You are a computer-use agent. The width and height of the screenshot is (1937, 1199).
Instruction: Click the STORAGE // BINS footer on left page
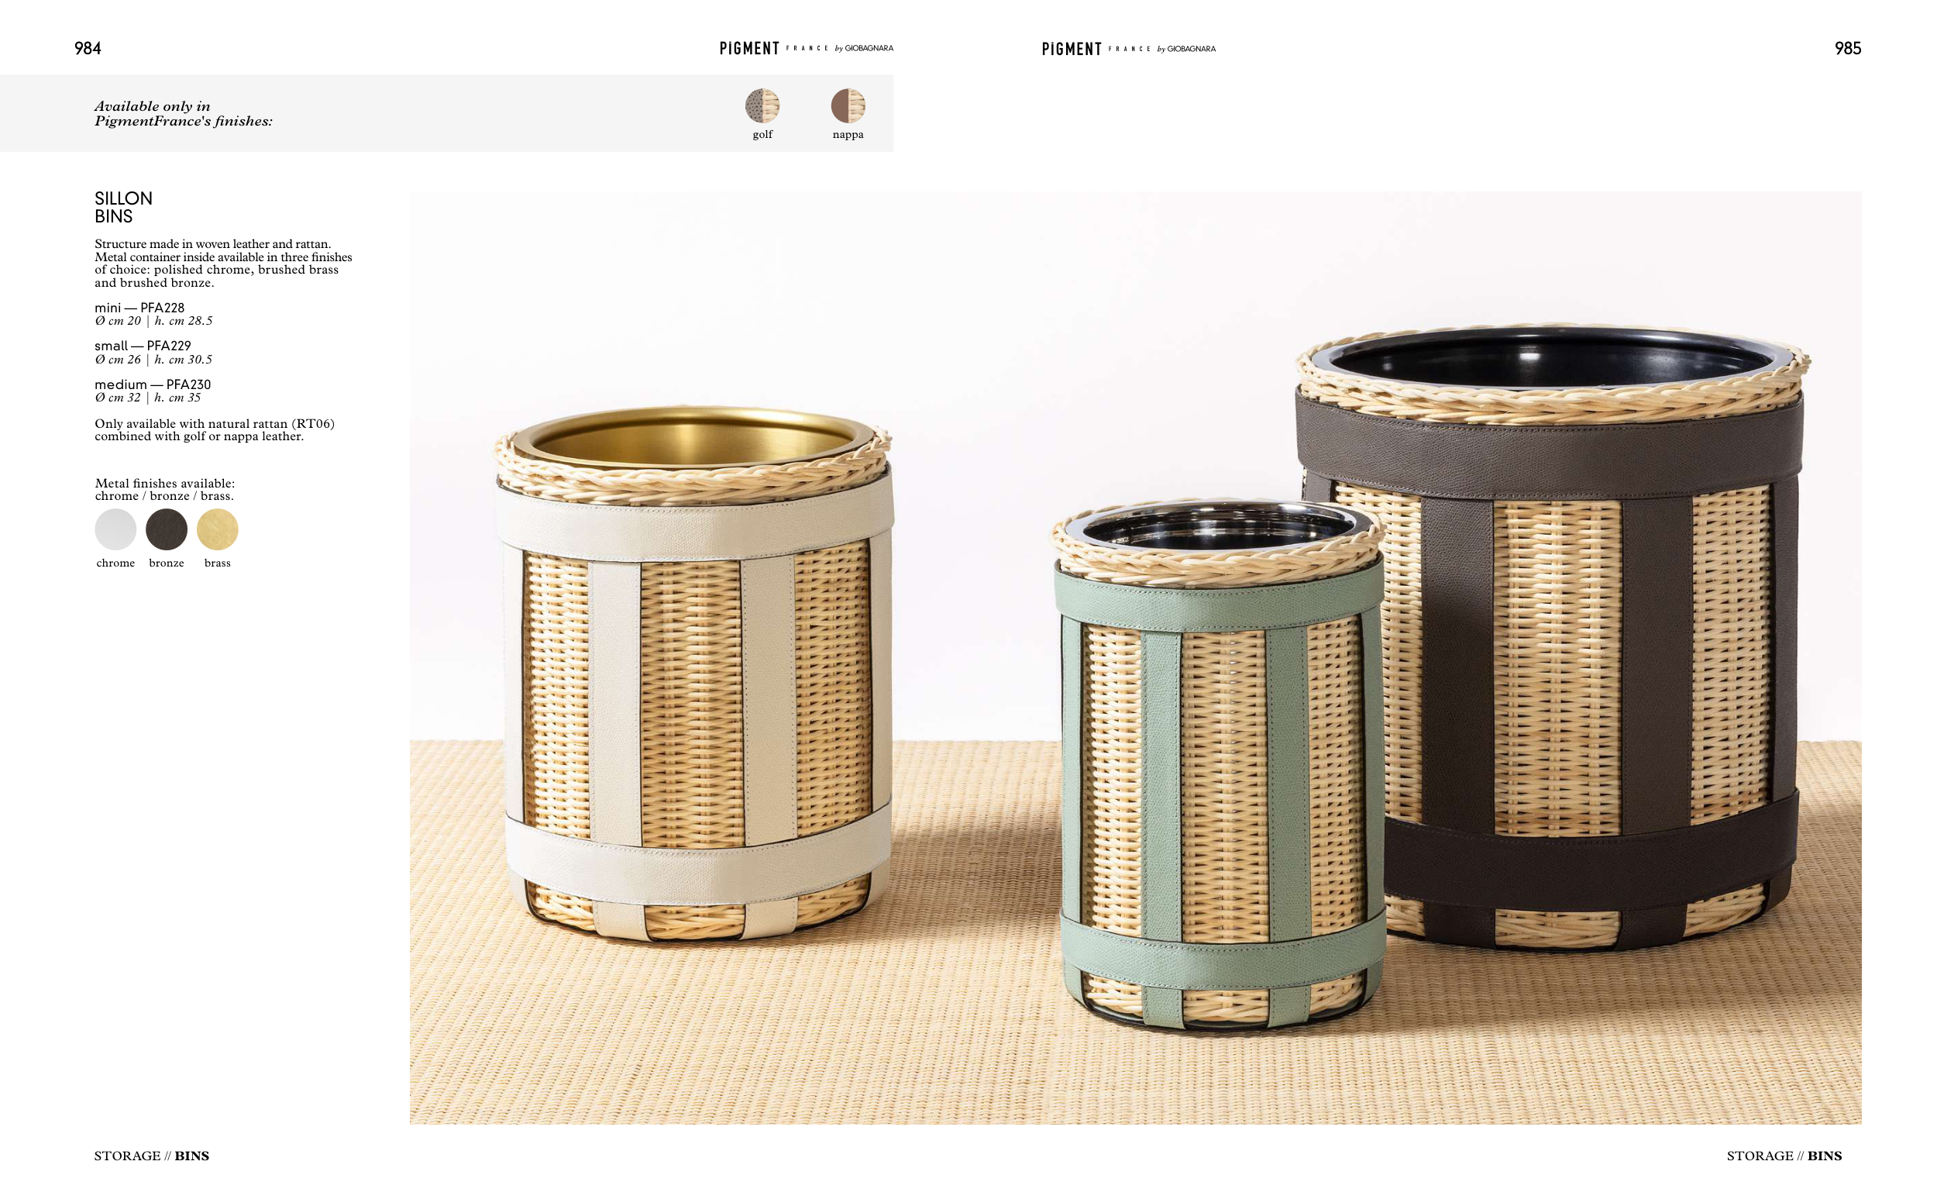tap(152, 1156)
